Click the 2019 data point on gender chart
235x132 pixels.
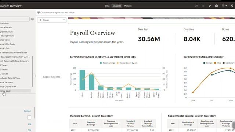(193, 92)
